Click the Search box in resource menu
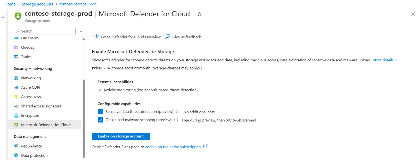This screenshot has height=160, width=420. [x=45, y=31]
